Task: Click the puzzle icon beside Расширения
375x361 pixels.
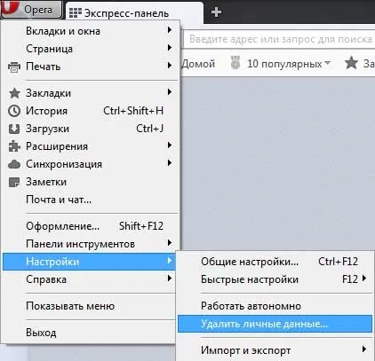Action: pyautogui.click(x=14, y=146)
